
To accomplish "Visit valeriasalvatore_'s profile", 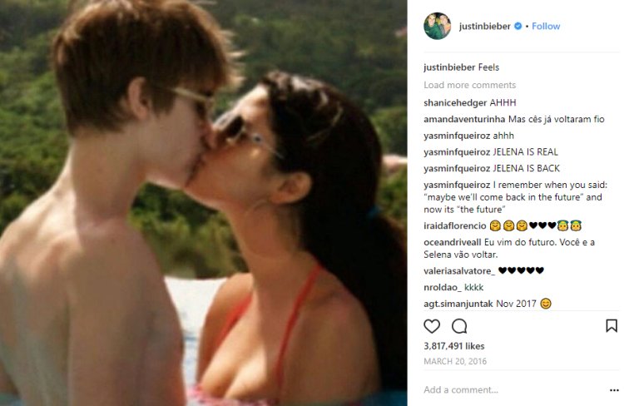I will click(459, 271).
